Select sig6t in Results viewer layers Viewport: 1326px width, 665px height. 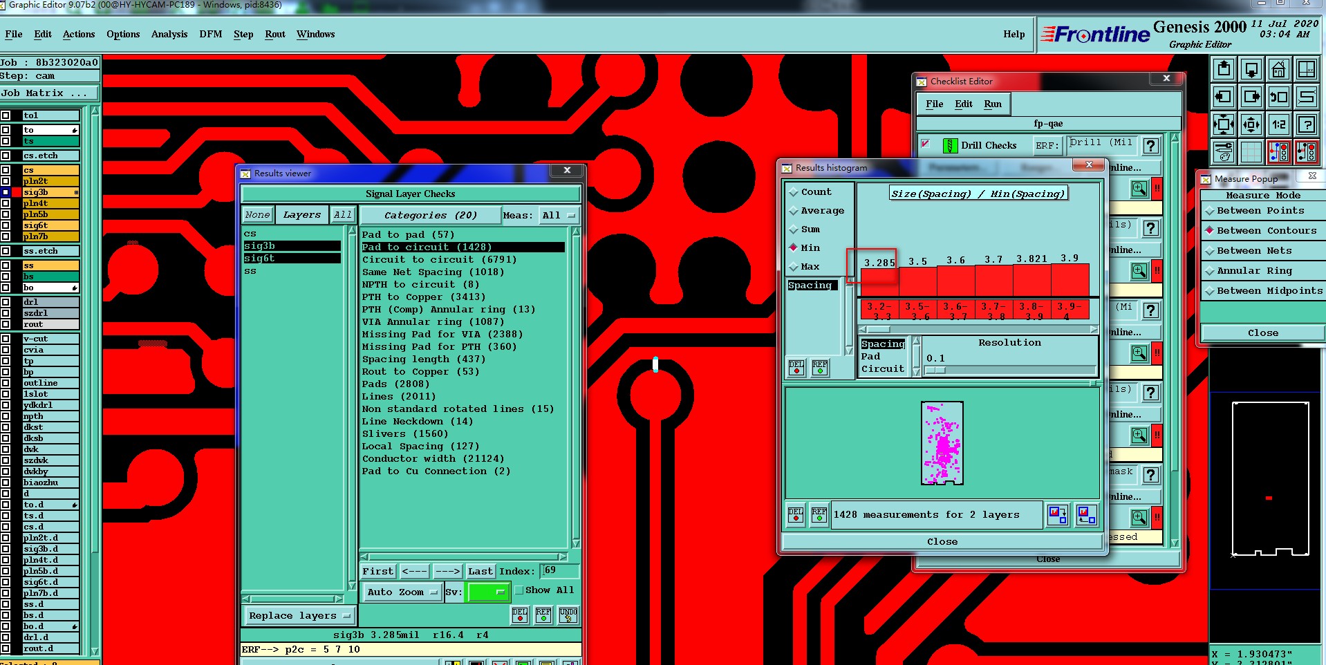[x=292, y=259]
